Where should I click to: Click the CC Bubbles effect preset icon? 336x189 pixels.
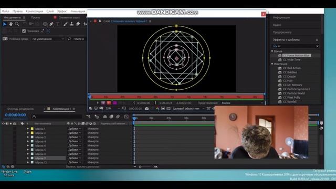click(x=280, y=72)
